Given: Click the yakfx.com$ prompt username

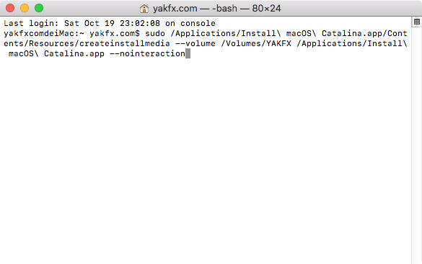Looking at the screenshot, I should (115, 33).
